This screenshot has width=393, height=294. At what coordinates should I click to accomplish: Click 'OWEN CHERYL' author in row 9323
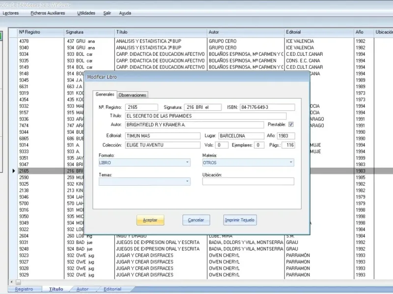[224, 255]
